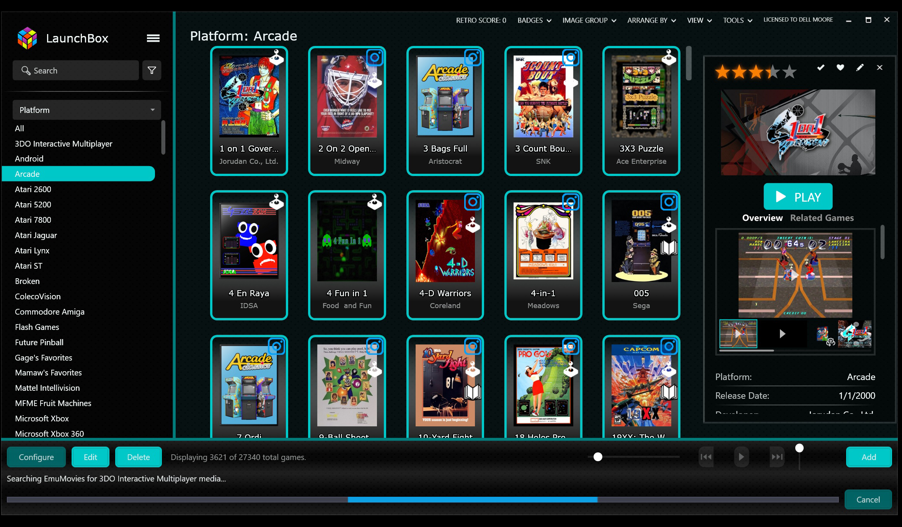
Task: Mark game completed with checkmark icon
Action: [x=820, y=68]
